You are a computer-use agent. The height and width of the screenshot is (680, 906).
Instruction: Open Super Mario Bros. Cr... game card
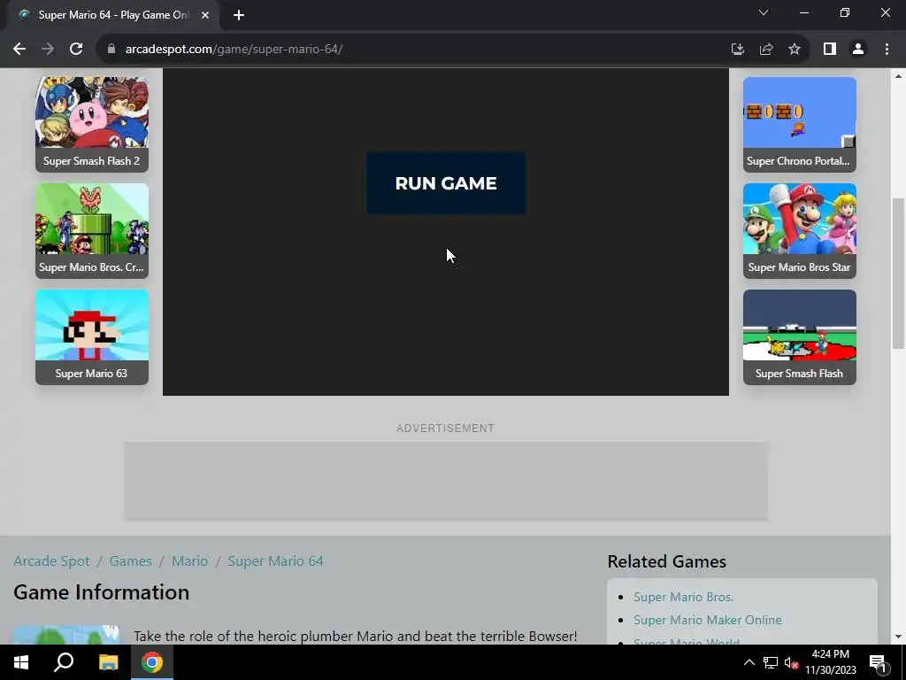coord(92,231)
